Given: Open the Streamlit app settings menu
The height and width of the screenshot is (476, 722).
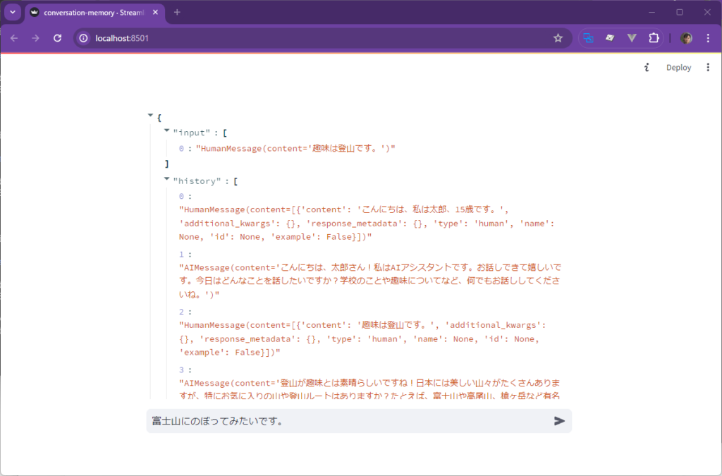Looking at the screenshot, I should pos(708,68).
